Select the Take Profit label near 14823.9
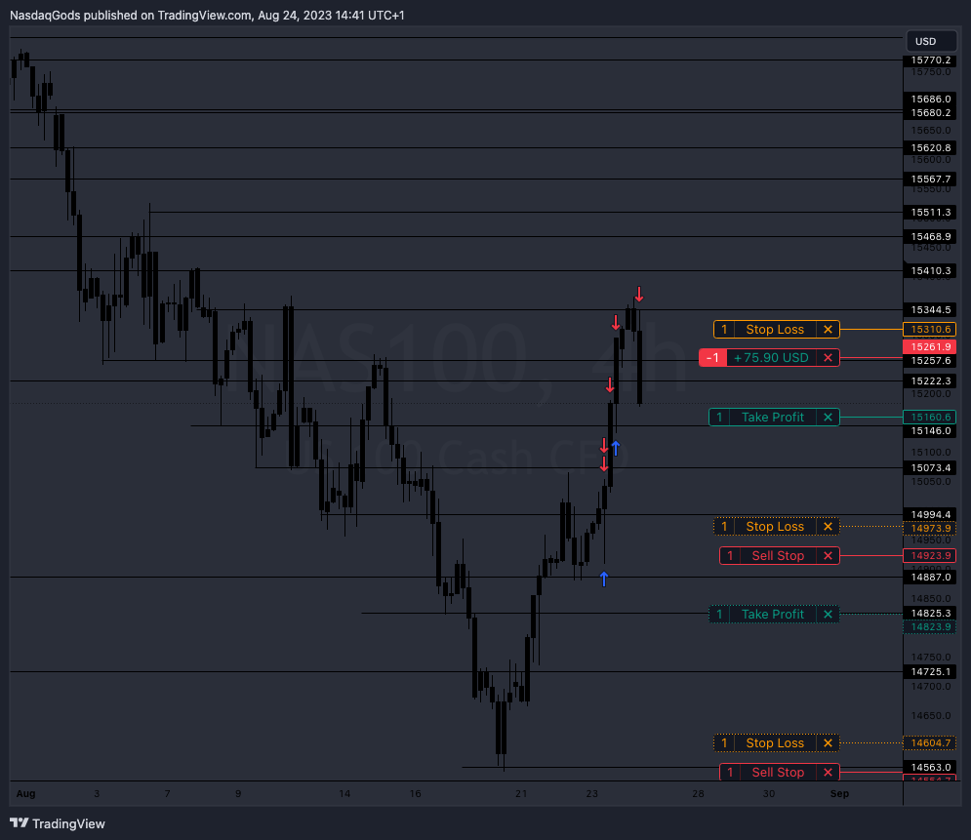The height and width of the screenshot is (840, 971). pyautogui.click(x=772, y=614)
